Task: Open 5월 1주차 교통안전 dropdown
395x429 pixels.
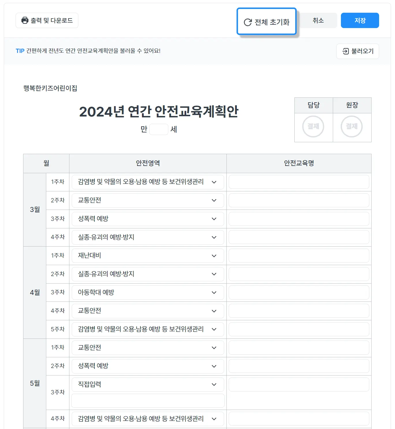Action: point(148,348)
